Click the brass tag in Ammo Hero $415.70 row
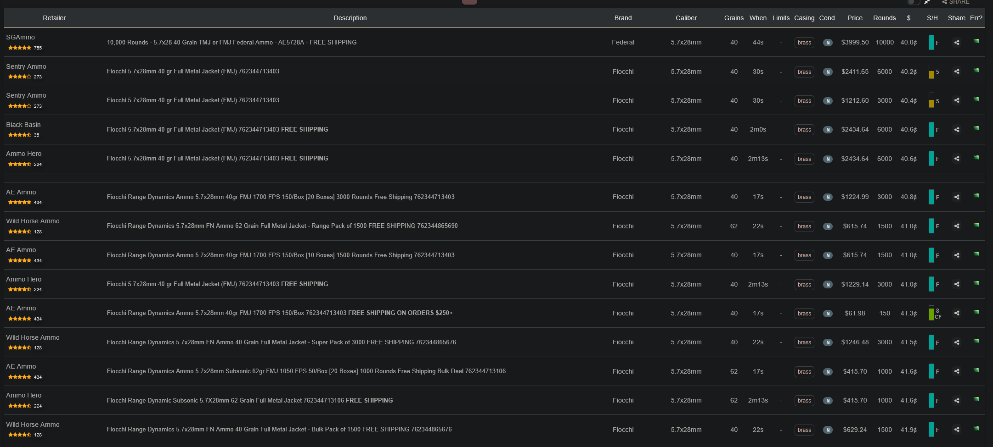Viewport: 993px width, 447px height. [x=804, y=401]
